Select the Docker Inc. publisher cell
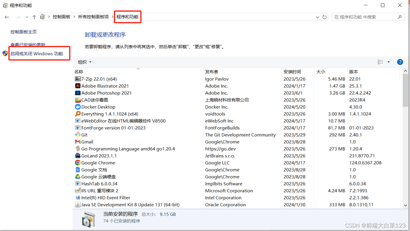Screen dimensions: 410x231 click(x=217, y=107)
